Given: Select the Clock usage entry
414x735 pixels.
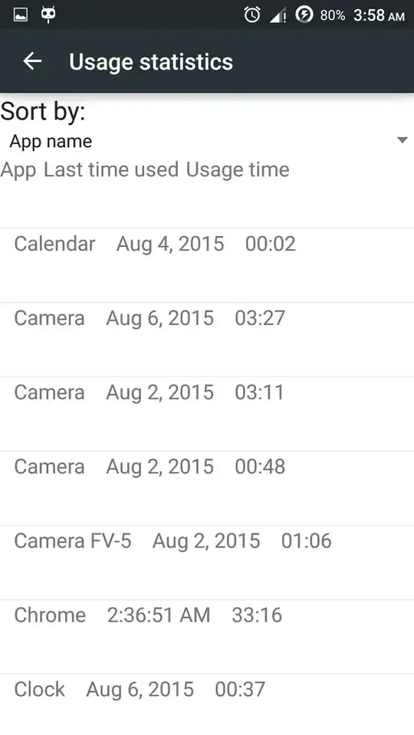Looking at the screenshot, I should tap(207, 704).
